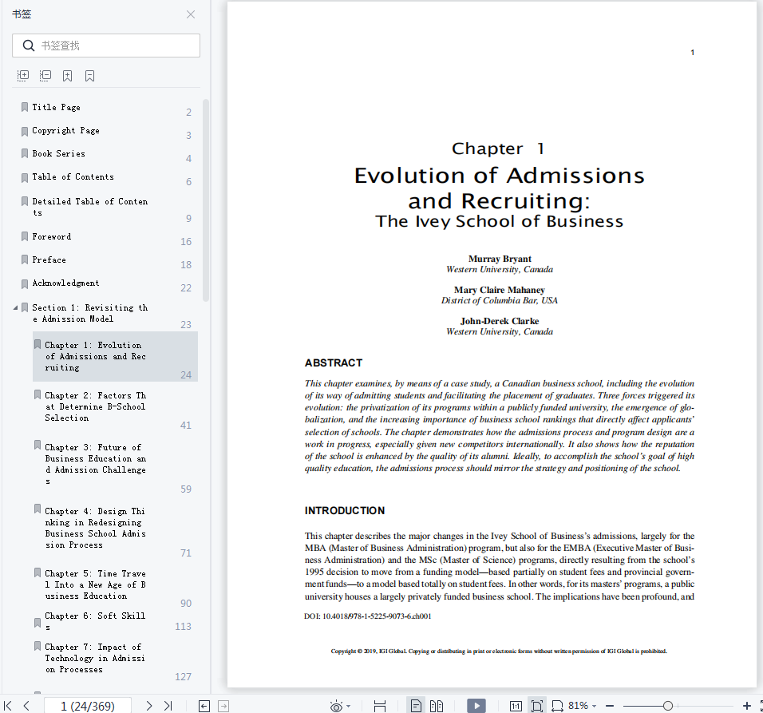Switch to two-page view
Viewport: 763px width, 713px height.
[x=437, y=706]
